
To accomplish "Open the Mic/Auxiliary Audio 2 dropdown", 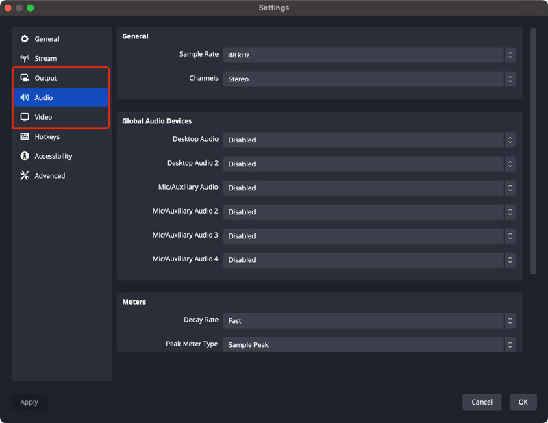I will 369,212.
